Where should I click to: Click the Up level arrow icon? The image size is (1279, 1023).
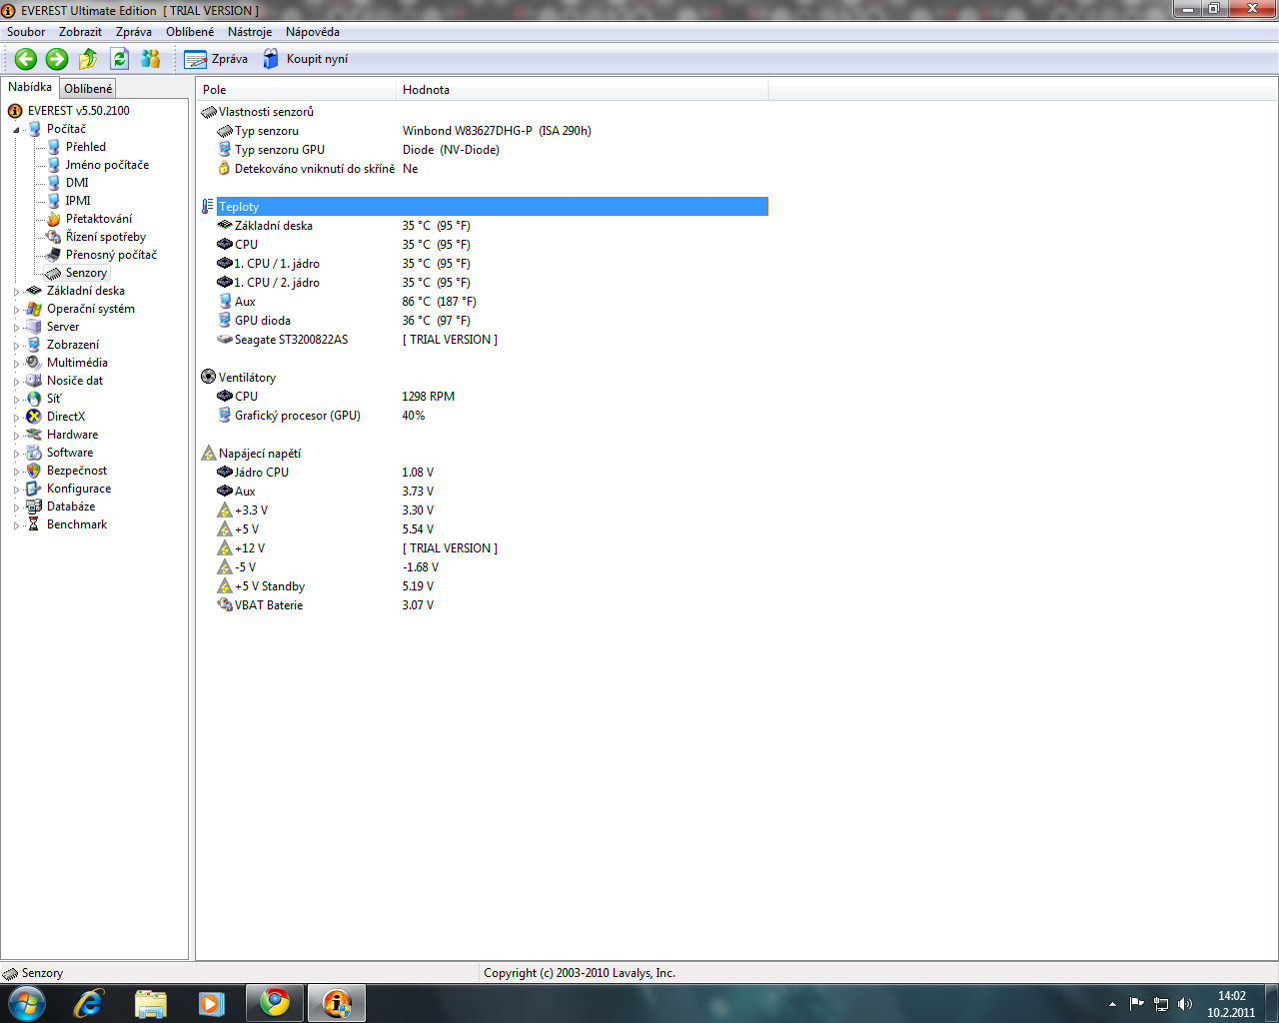click(x=88, y=59)
